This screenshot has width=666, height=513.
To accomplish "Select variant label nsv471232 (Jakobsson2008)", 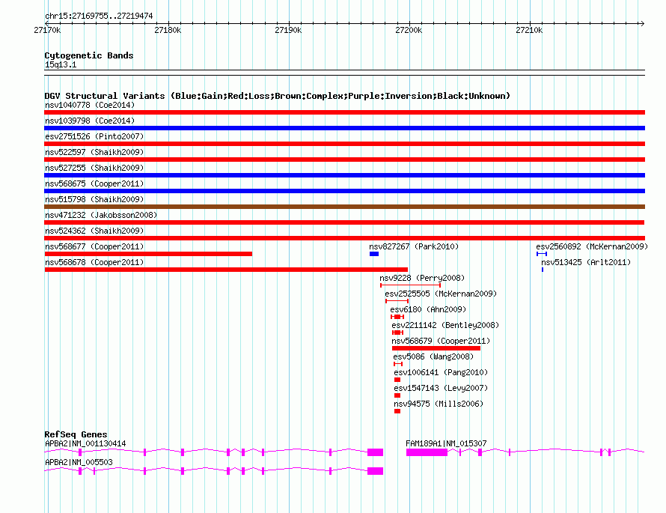I will coord(101,215).
